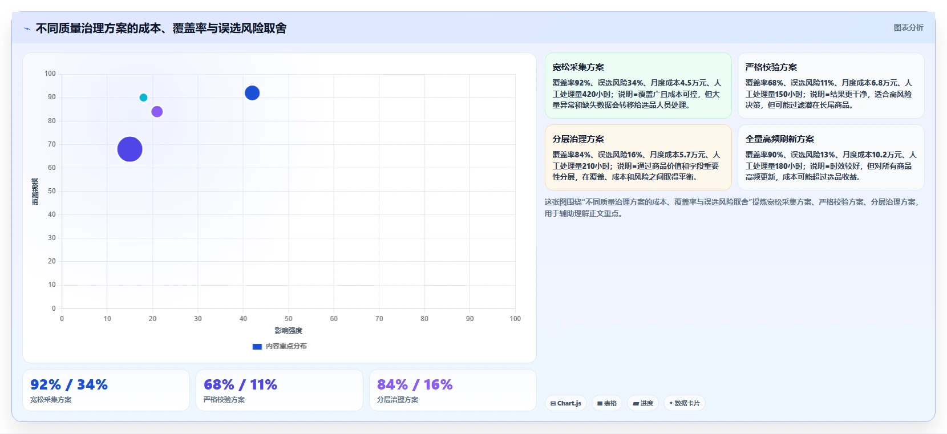
Task: Click the y-axis tick label 100
Action: click(x=50, y=74)
